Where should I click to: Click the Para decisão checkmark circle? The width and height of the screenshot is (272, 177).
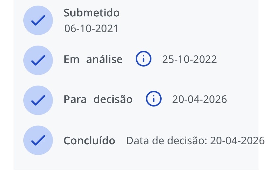[38, 100]
